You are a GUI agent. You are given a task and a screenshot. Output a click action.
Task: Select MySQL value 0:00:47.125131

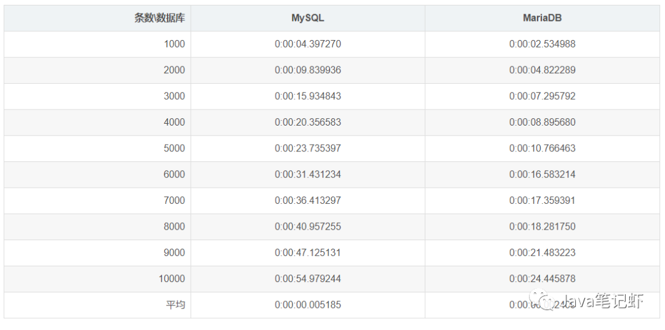(307, 252)
